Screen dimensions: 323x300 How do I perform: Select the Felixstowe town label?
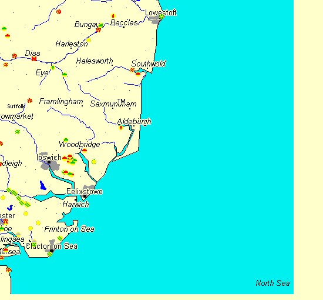click(x=85, y=192)
